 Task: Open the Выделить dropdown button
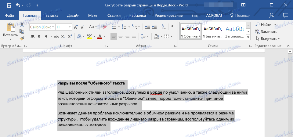point(268,39)
